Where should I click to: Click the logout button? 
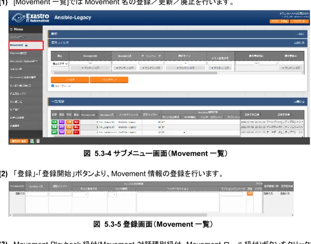[299, 21]
